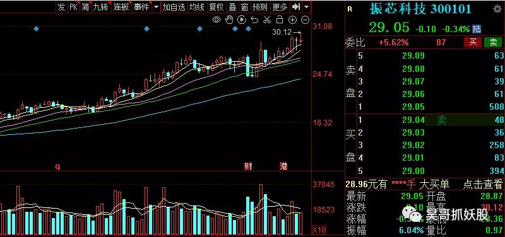Screen dimensions: 505x237
Task: Click the 港 marker at chart bottom
Action: 283,166
